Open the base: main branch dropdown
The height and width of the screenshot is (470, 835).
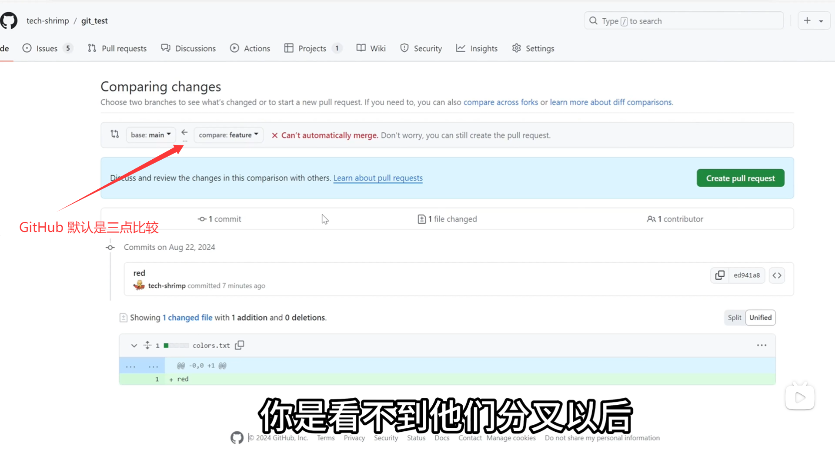pos(150,135)
